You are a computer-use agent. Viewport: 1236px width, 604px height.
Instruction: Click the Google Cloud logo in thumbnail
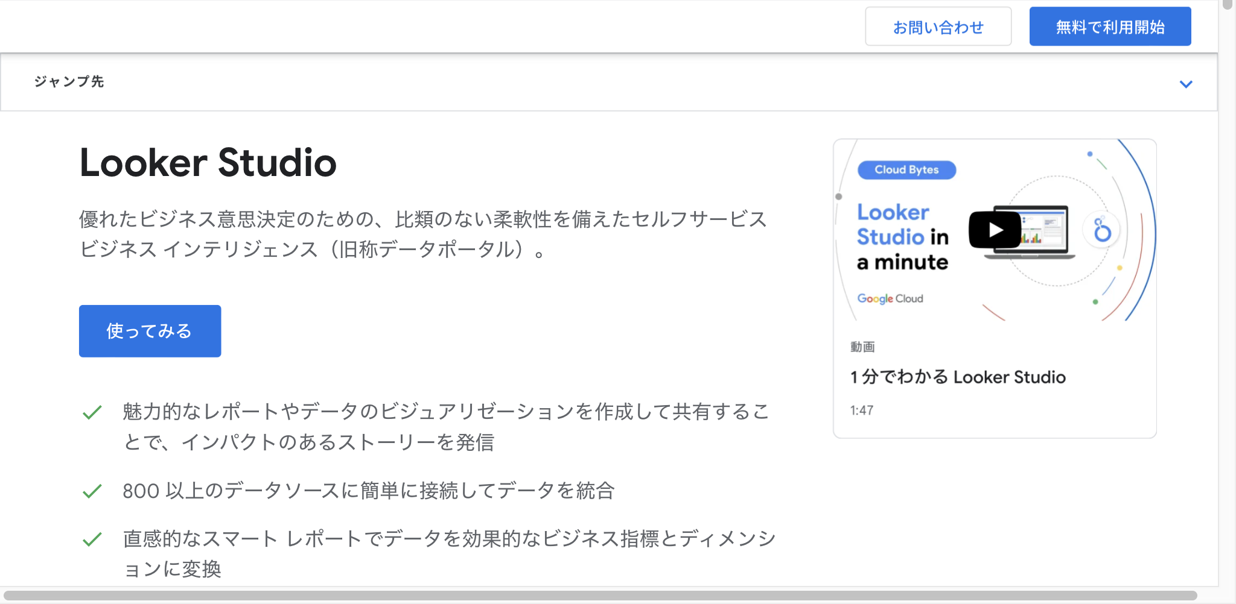890,298
